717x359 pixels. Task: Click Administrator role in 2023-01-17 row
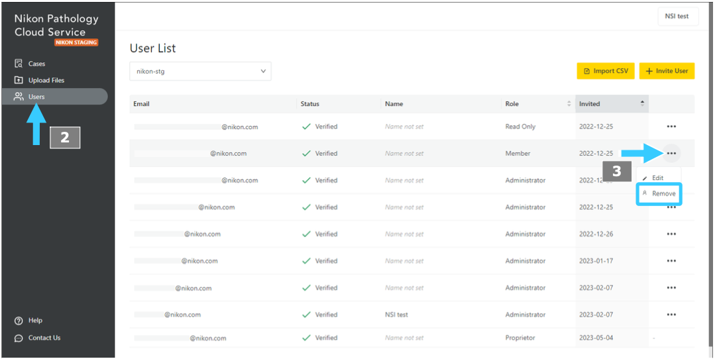(525, 261)
